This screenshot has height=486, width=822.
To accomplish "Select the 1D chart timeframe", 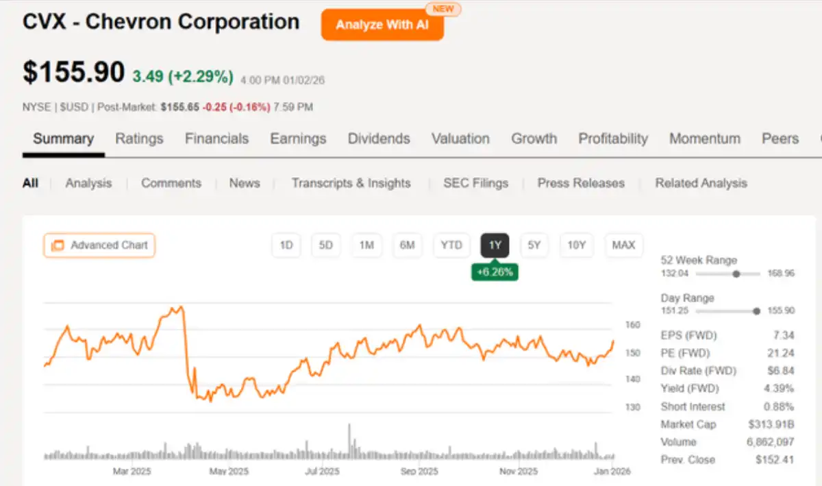I will pyautogui.click(x=286, y=245).
